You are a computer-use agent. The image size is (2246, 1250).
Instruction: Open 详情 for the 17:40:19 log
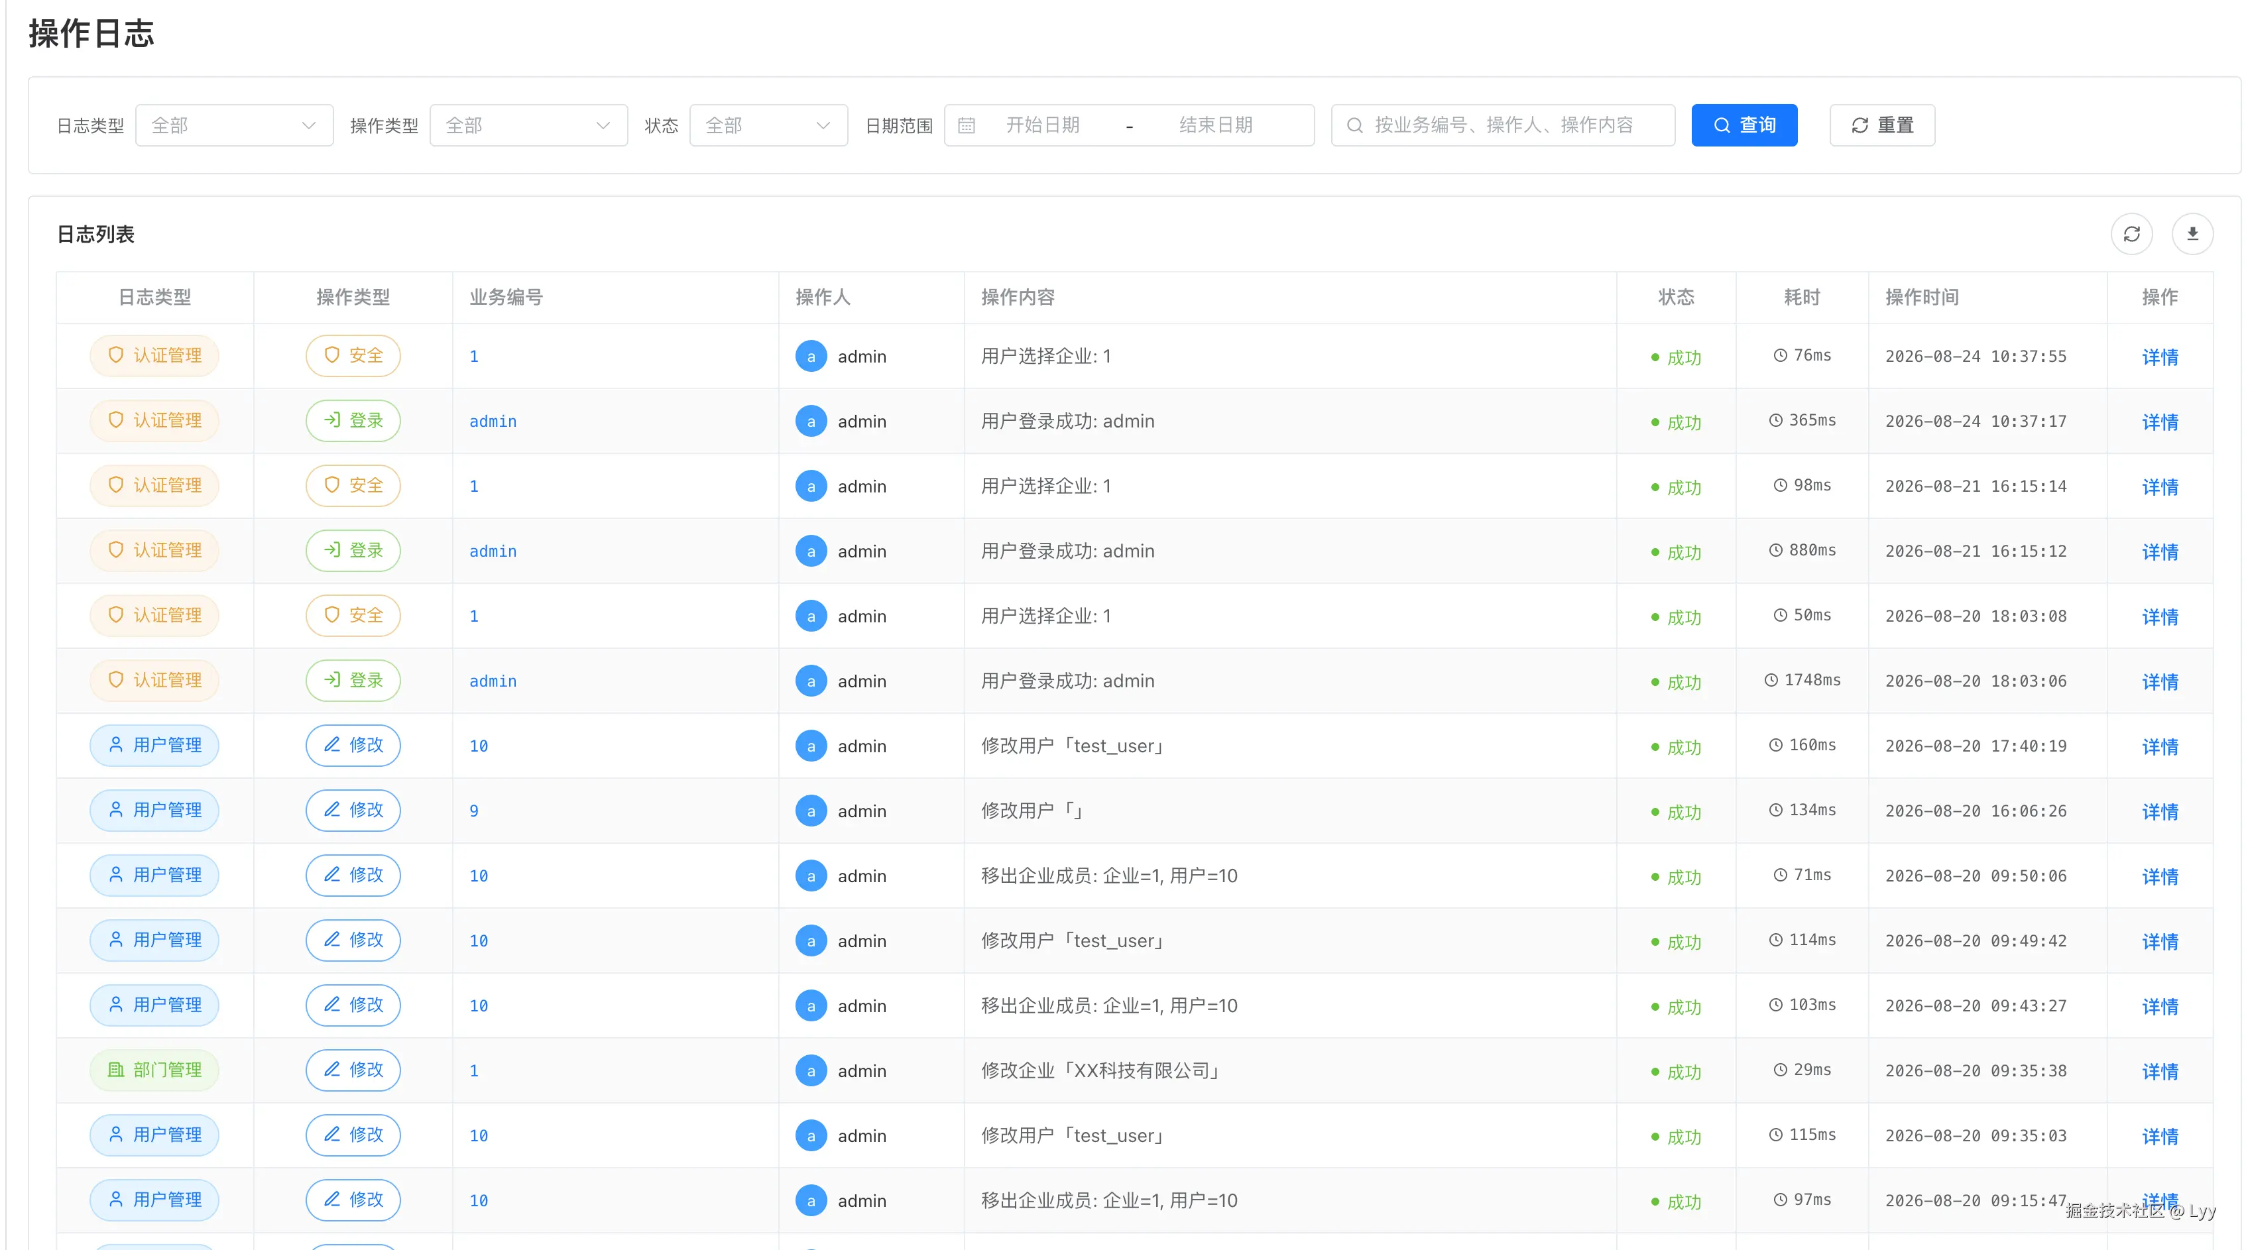tap(2160, 746)
